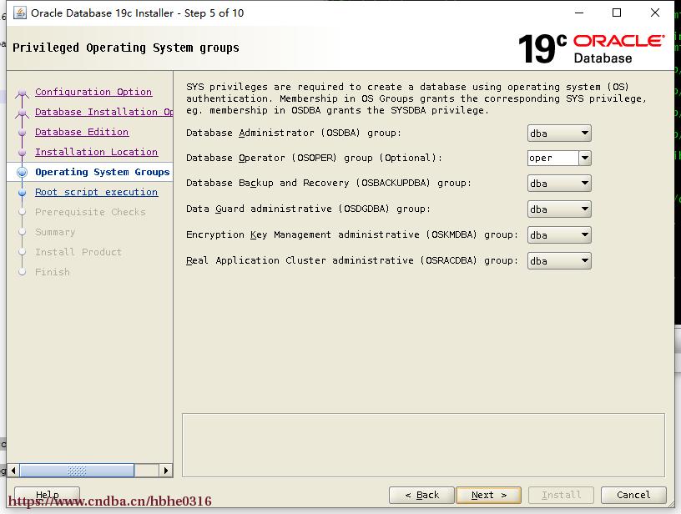Click 'Database Backup and Recovery (OSBACKUPDBA) group:' label

pyautogui.click(x=329, y=184)
